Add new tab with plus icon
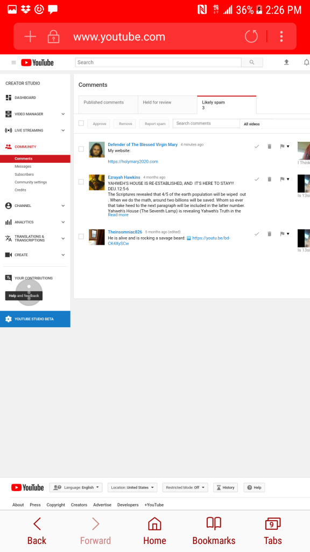This screenshot has height=552, width=310. [x=30, y=36]
